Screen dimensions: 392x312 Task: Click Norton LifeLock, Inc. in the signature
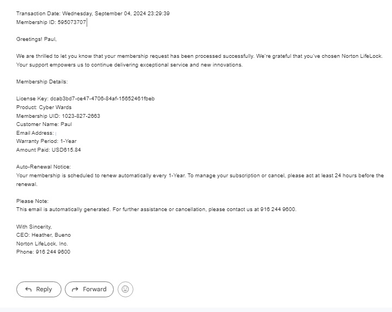[42, 244]
